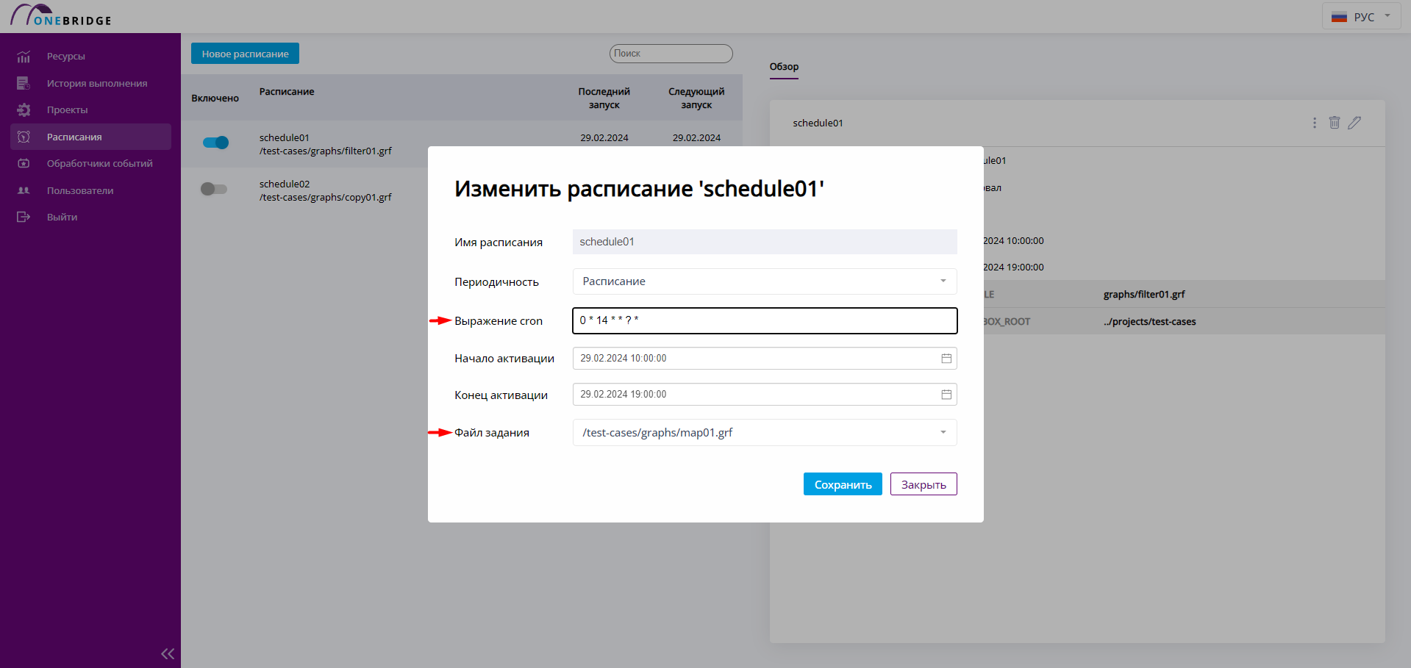The width and height of the screenshot is (1411, 668).
Task: Open Ресурсы menu item
Action: [x=66, y=57]
